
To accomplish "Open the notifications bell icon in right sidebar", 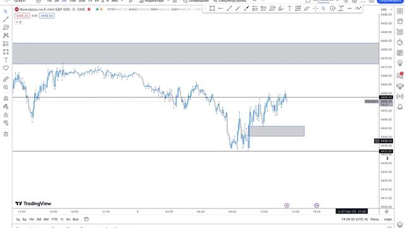I will pos(400,107).
